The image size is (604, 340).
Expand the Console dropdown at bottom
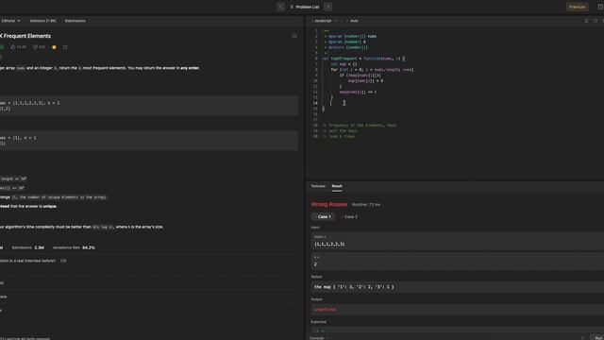(319, 338)
